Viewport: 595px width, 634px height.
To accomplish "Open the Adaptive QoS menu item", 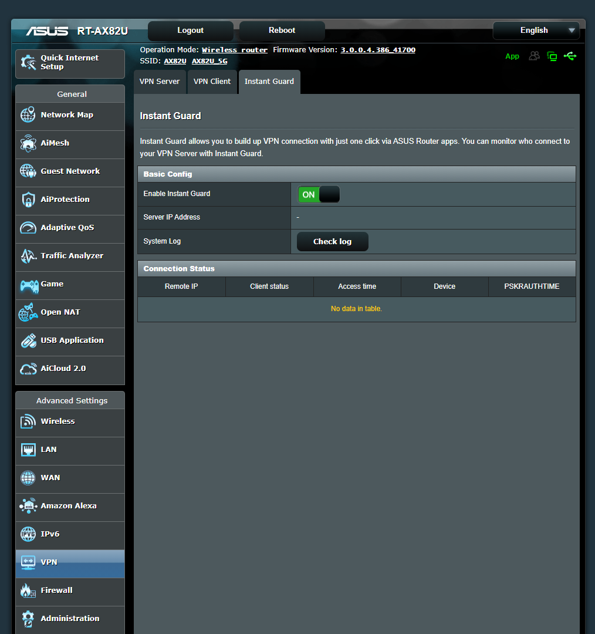I will pyautogui.click(x=70, y=230).
